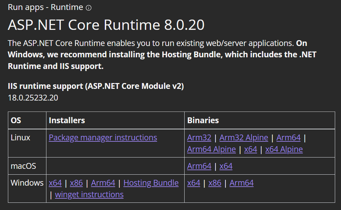Download macOS x64 binary
The height and width of the screenshot is (210, 341).
[x=226, y=166]
